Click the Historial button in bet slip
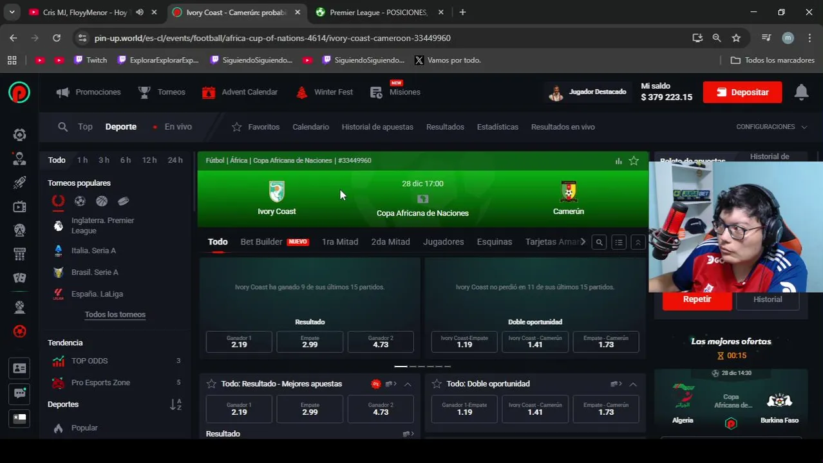This screenshot has width=823, height=463. click(768, 300)
